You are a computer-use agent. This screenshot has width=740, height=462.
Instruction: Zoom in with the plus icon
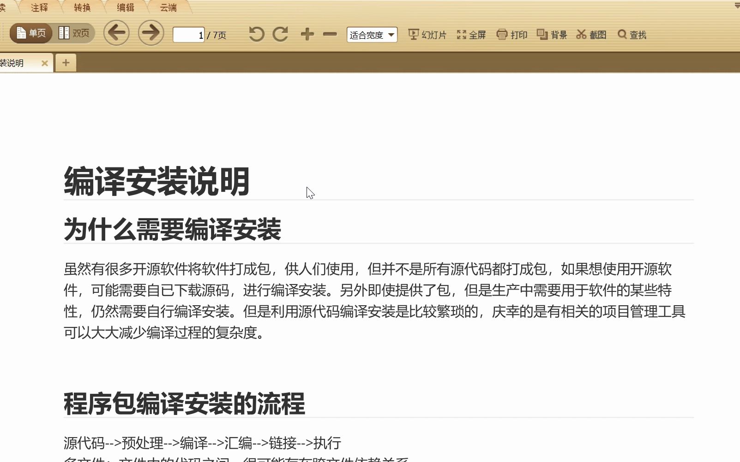pyautogui.click(x=307, y=34)
